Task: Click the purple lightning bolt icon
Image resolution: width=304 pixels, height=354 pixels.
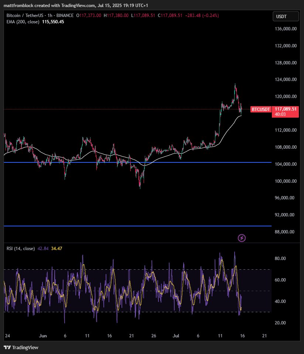Action: click(242, 238)
